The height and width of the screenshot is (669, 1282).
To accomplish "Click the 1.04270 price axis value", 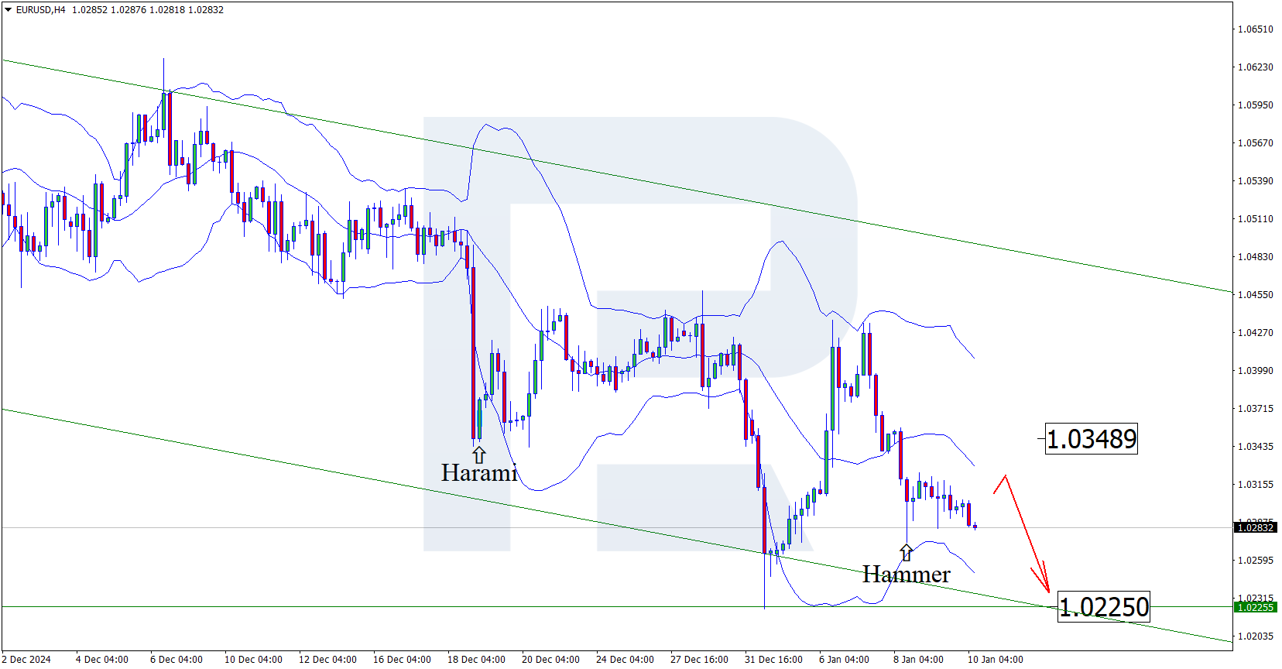I will [1255, 333].
